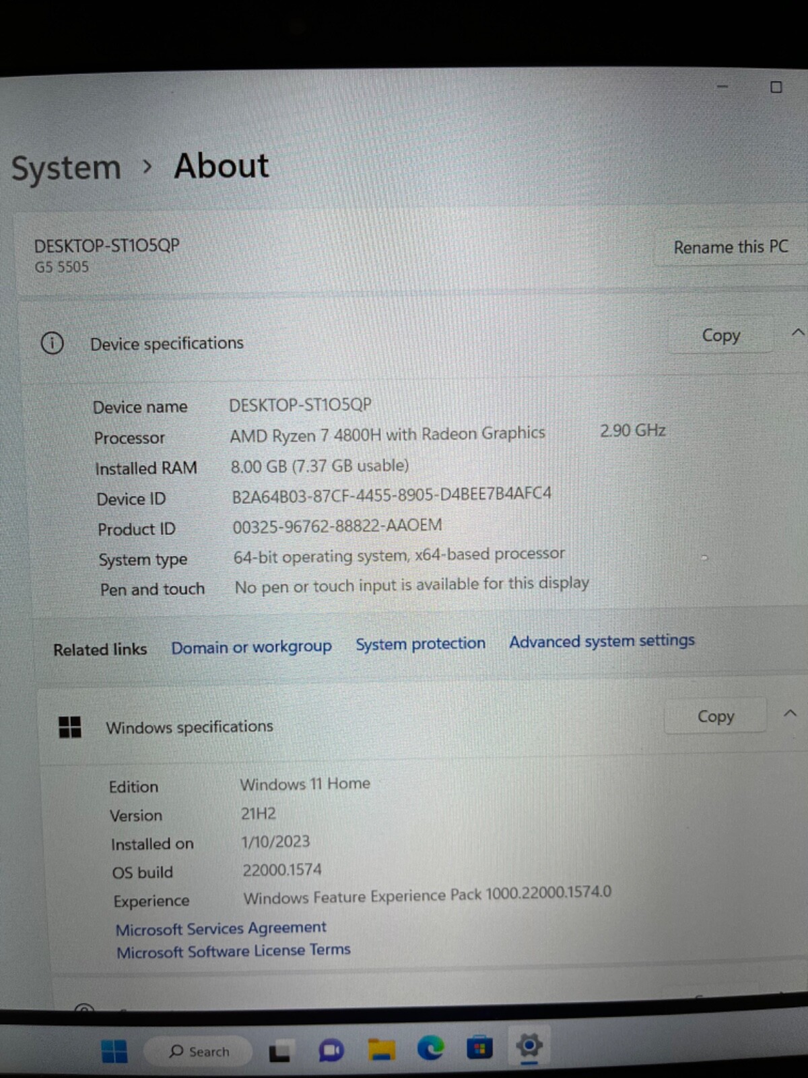The image size is (808, 1078).
Task: Copy the Windows specifications
Action: (715, 716)
